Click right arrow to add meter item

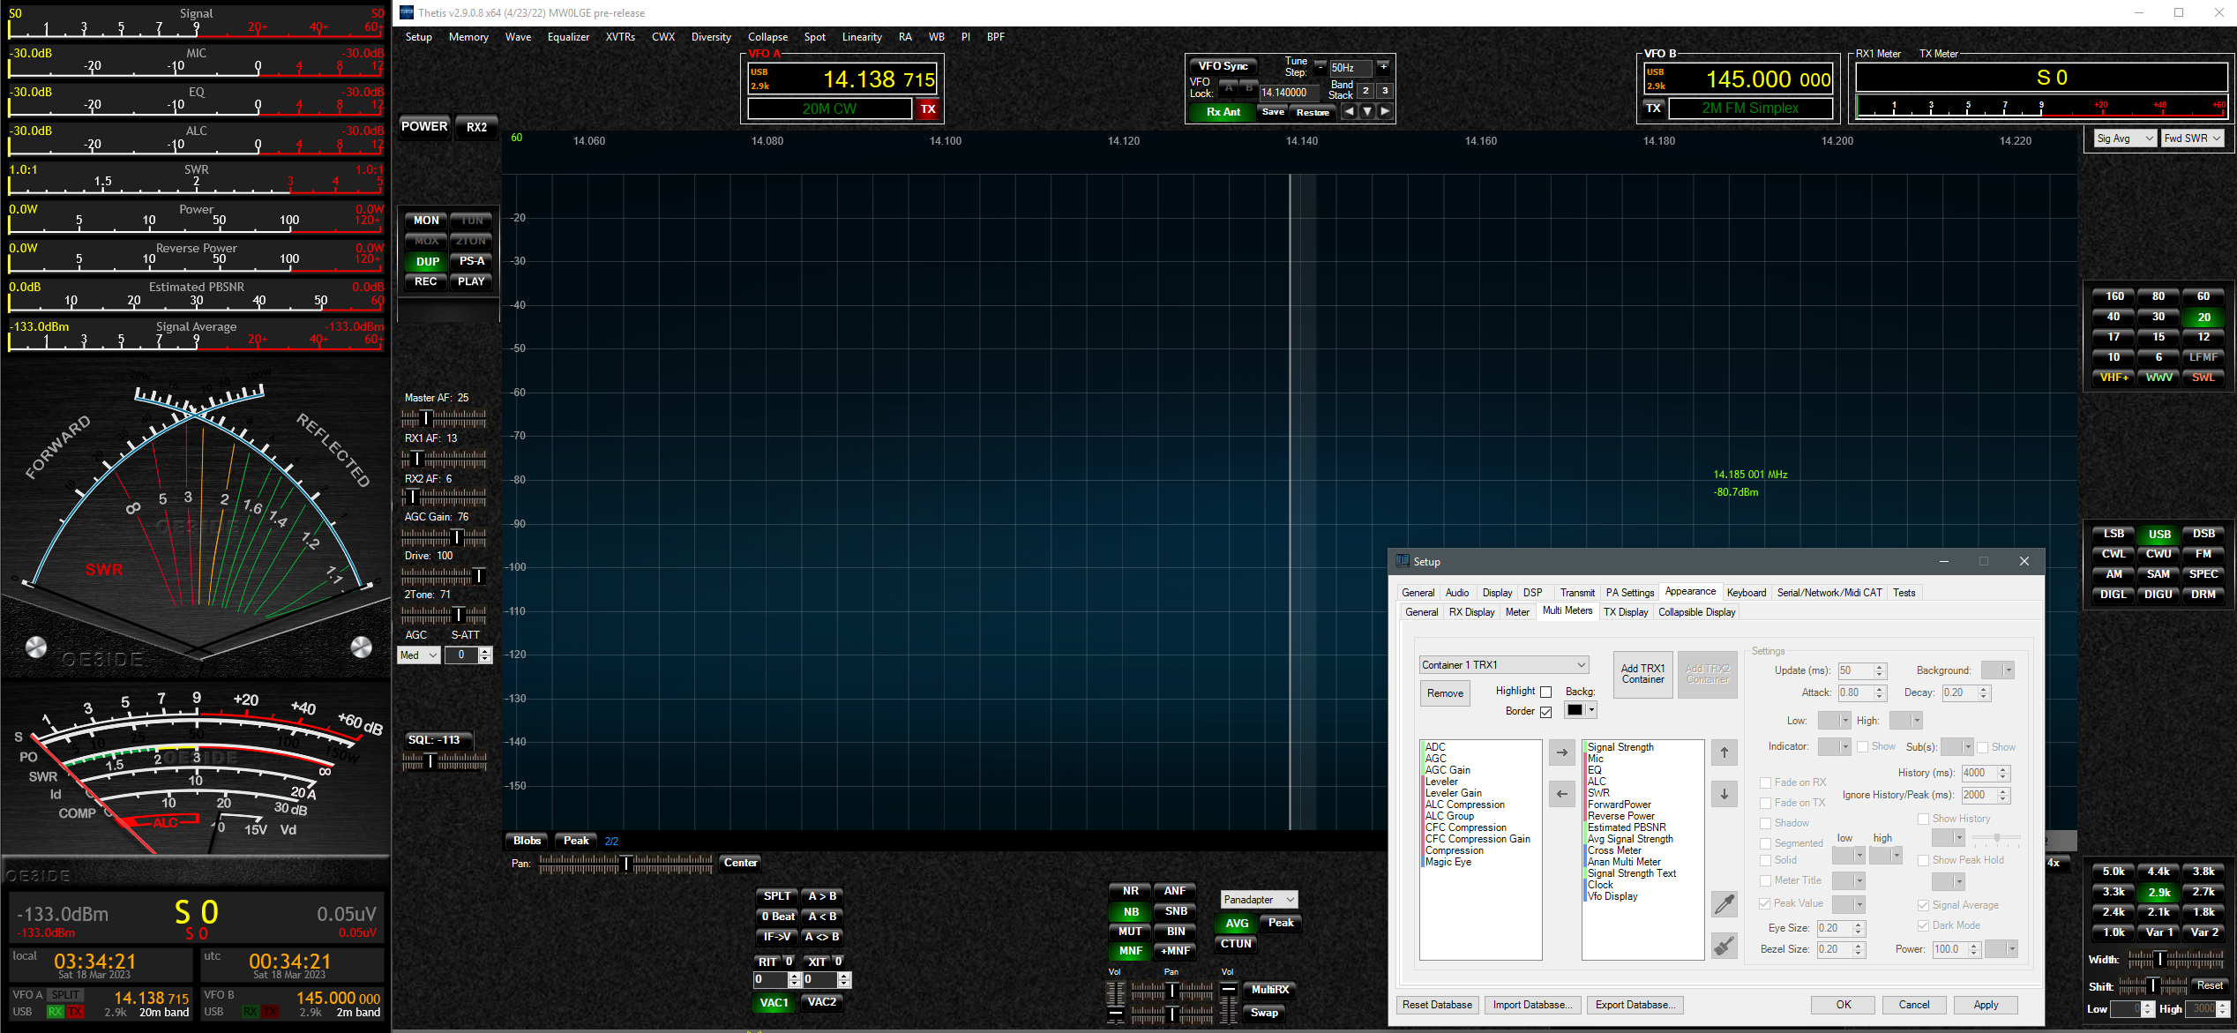(1561, 752)
